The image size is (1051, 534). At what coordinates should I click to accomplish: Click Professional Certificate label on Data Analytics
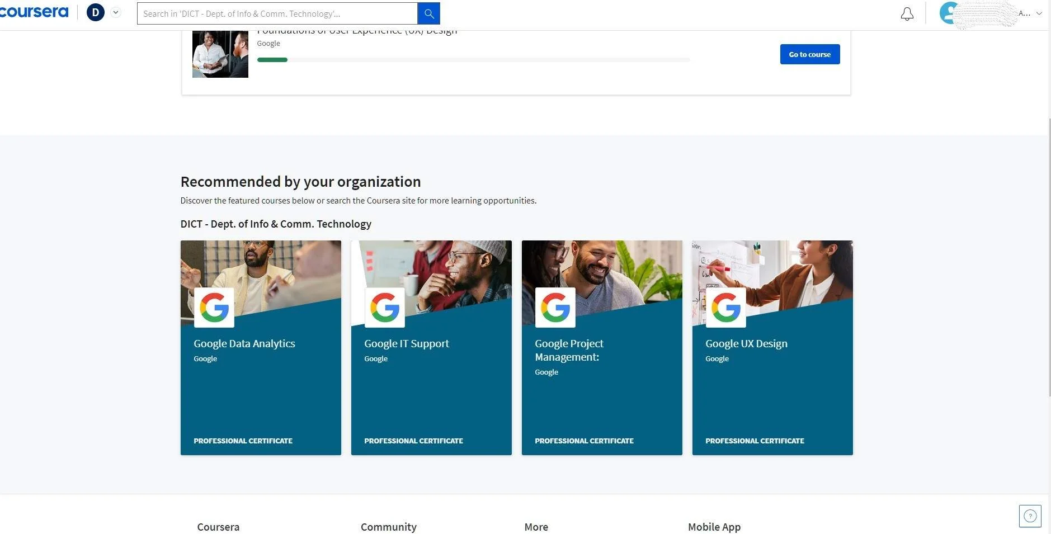point(243,441)
